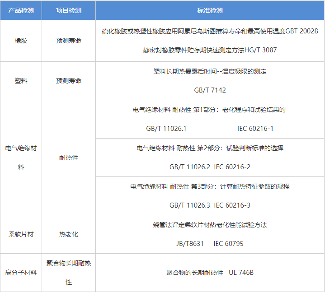Click the GB/T 11026.2 standard number
The width and height of the screenshot is (325, 292).
coord(189,167)
